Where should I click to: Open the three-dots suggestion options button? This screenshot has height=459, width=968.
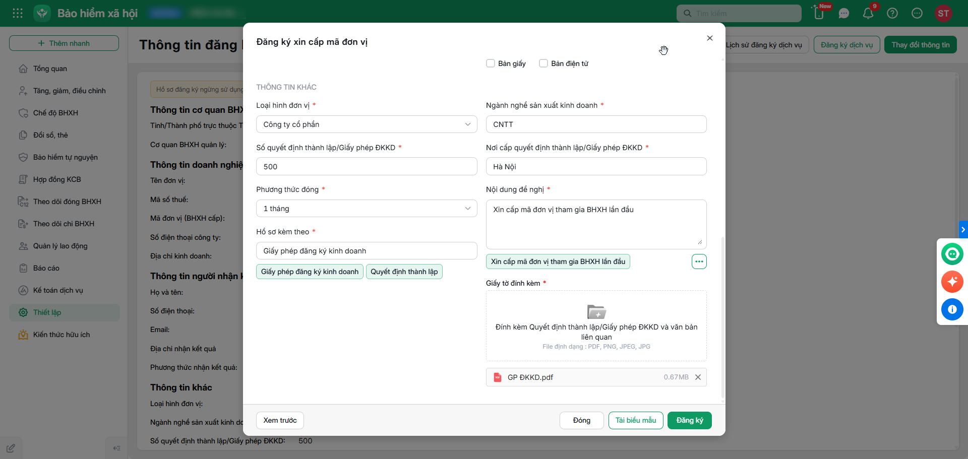[699, 261]
